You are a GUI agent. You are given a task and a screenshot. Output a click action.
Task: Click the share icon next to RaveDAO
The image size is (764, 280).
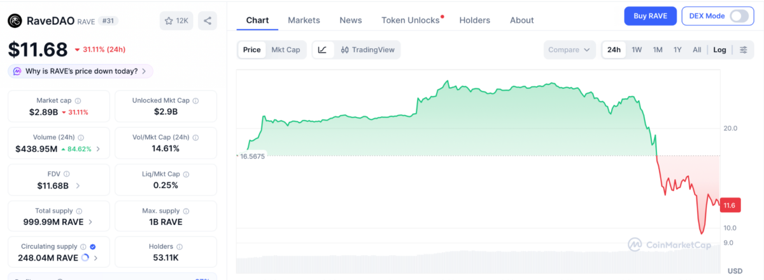(x=207, y=21)
